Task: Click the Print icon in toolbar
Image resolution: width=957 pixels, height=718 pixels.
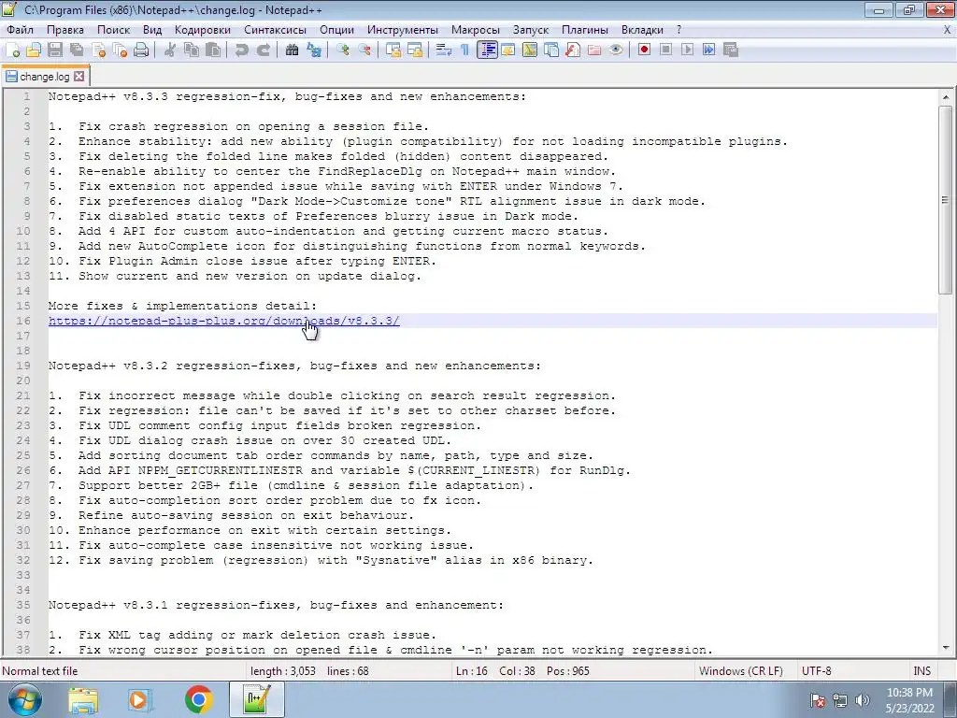Action: (x=141, y=50)
